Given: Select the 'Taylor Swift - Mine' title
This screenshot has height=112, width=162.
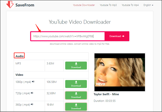Looking at the screenshot, I should pos(106,94).
